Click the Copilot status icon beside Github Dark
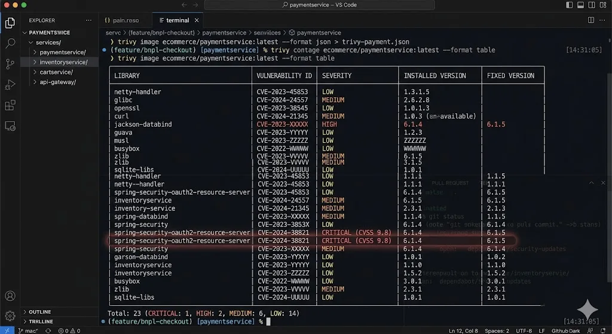The image size is (612, 334). coord(590,330)
